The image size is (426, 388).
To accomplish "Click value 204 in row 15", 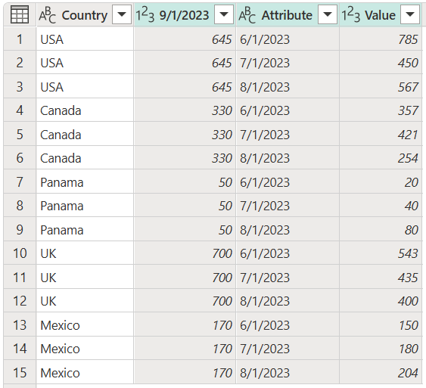I will click(x=381, y=373).
